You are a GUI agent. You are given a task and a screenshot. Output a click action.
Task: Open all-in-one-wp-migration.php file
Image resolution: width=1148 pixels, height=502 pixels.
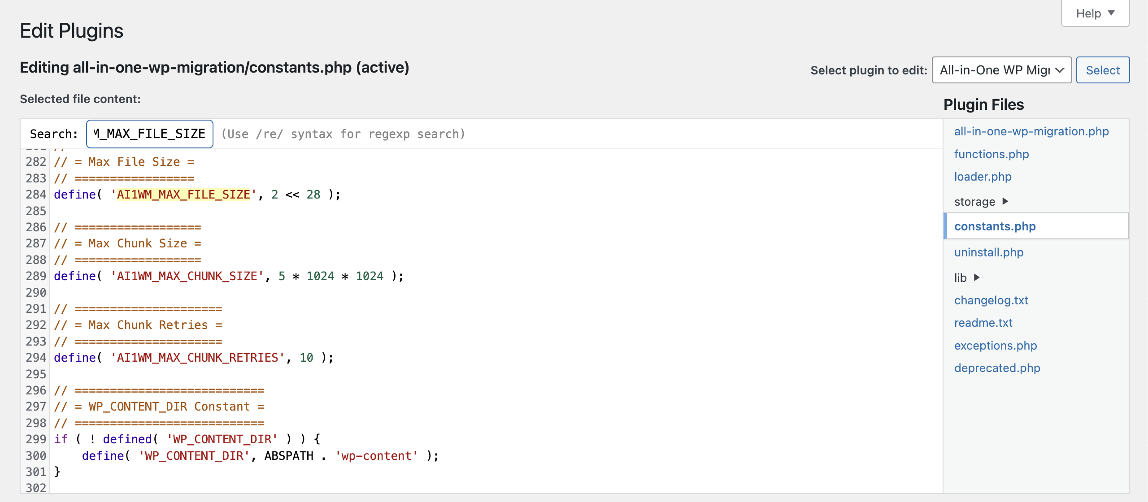tap(1031, 131)
